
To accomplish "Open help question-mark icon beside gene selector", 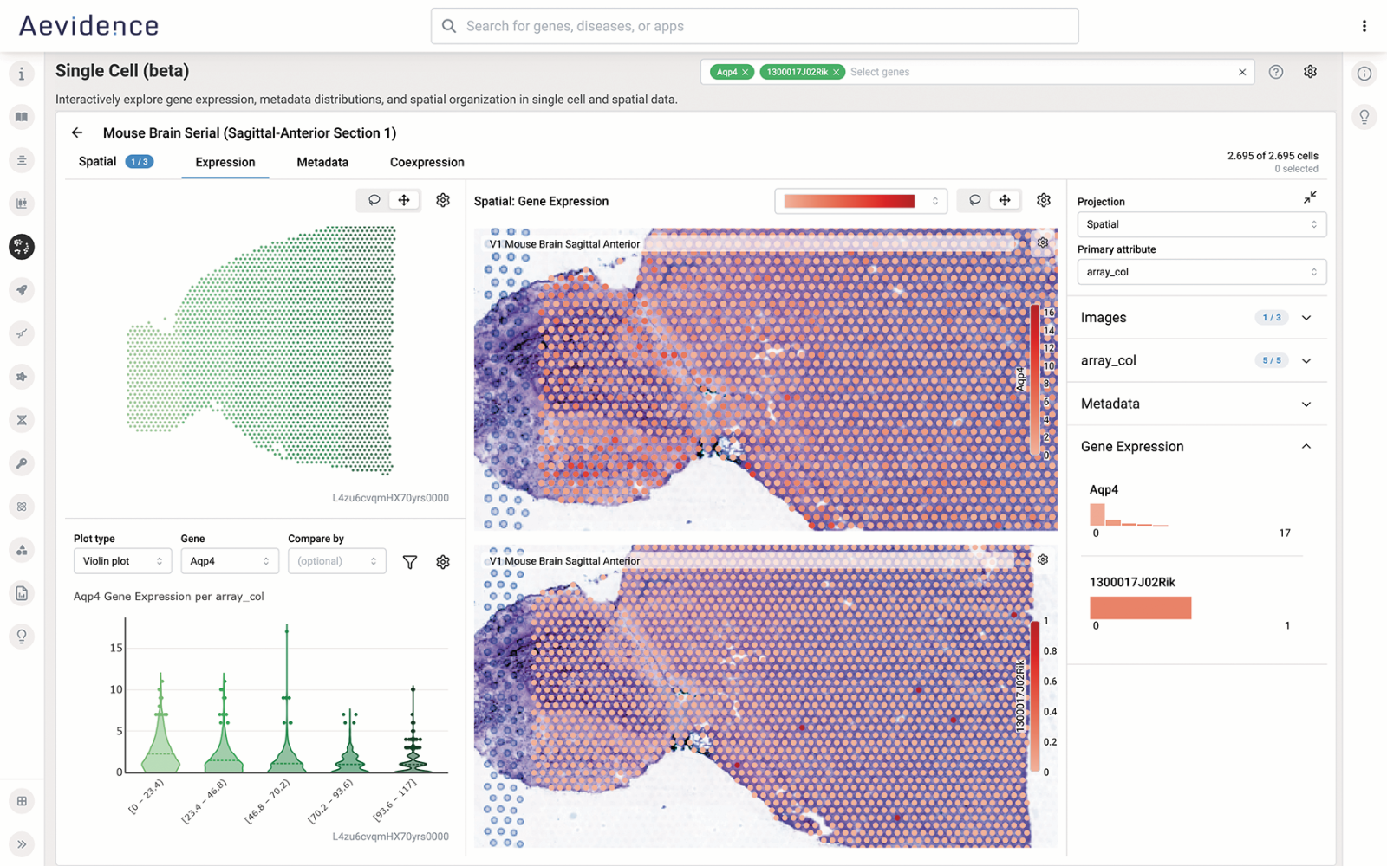I will tap(1276, 72).
